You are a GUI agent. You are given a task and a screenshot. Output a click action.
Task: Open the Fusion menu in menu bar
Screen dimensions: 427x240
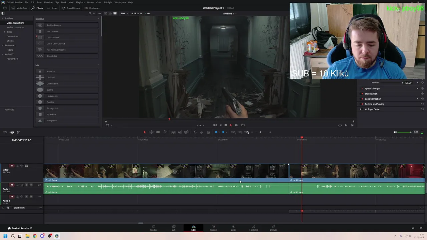[x=90, y=2]
